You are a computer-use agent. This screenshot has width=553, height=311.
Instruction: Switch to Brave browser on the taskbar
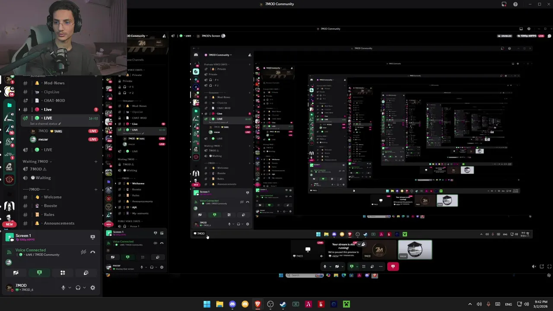(x=257, y=304)
